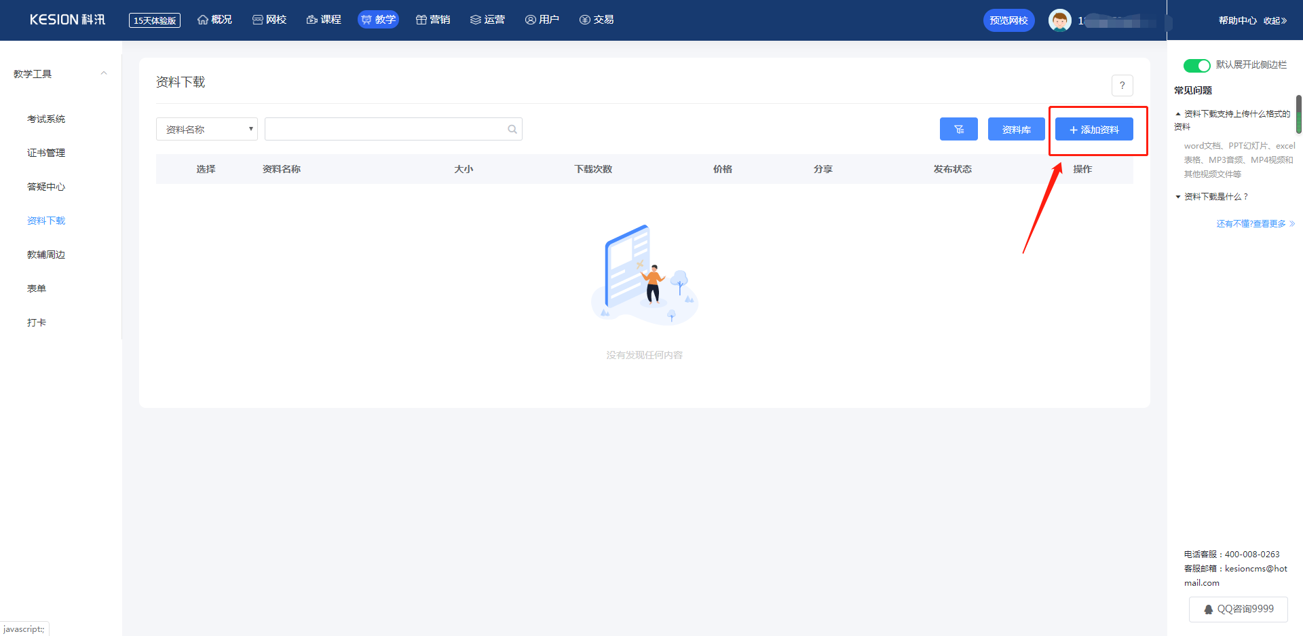Viewport: 1303px width, 636px height.
Task: Collapse the help sidebar with 收起
Action: pos(1275,20)
